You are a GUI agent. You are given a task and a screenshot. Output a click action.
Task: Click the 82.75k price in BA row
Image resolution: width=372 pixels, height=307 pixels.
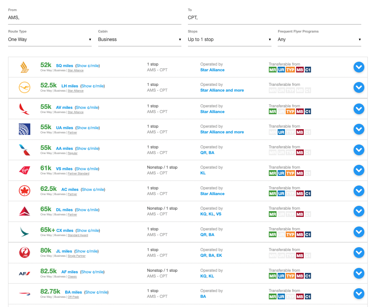click(x=50, y=291)
